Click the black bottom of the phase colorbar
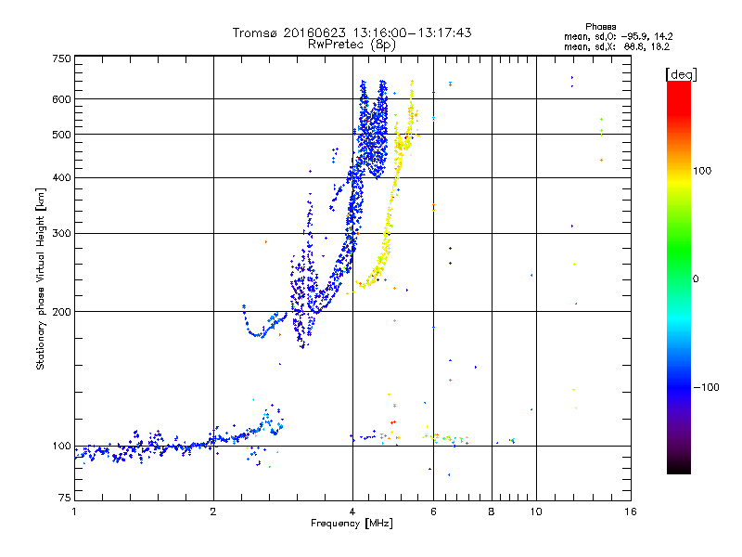 pyautogui.click(x=679, y=469)
